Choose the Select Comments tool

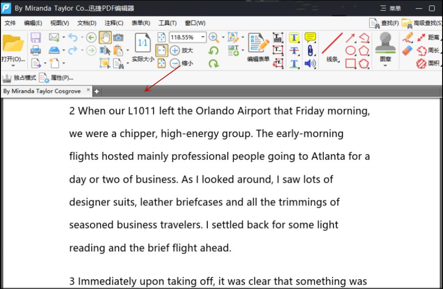[105, 63]
